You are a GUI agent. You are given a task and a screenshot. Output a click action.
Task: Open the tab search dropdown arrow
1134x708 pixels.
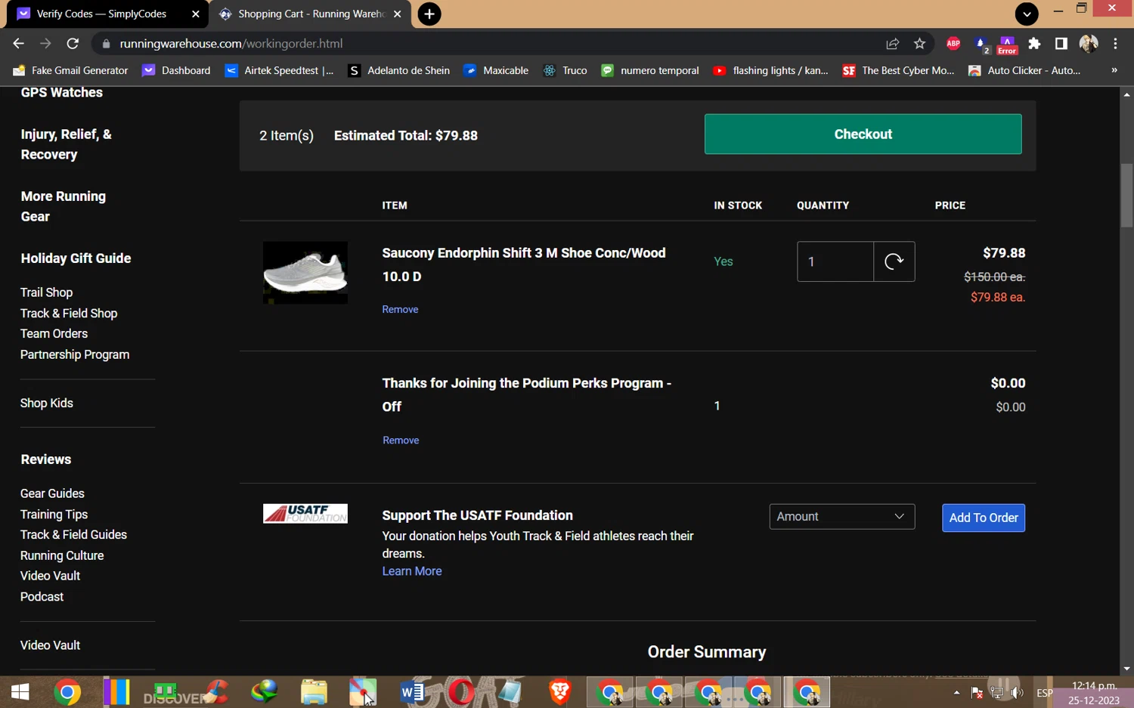click(1027, 14)
